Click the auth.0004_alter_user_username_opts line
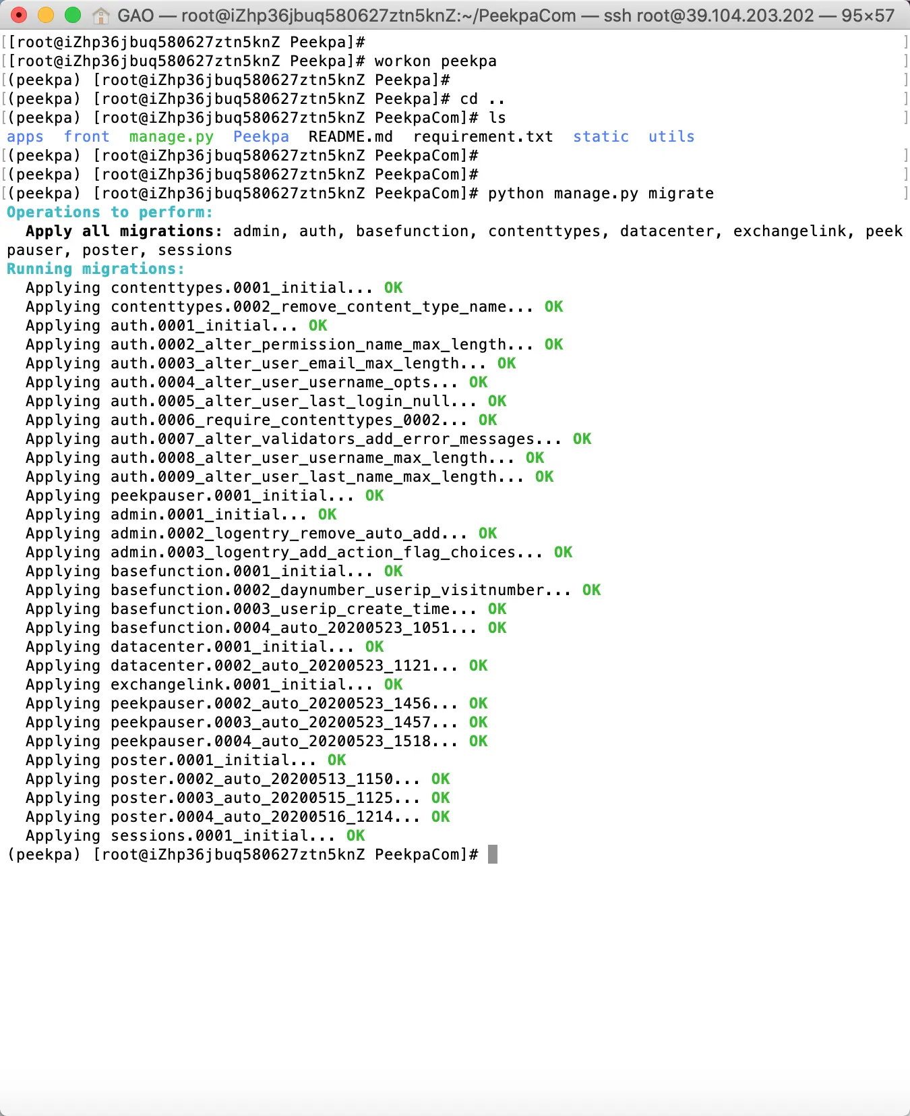 (256, 383)
